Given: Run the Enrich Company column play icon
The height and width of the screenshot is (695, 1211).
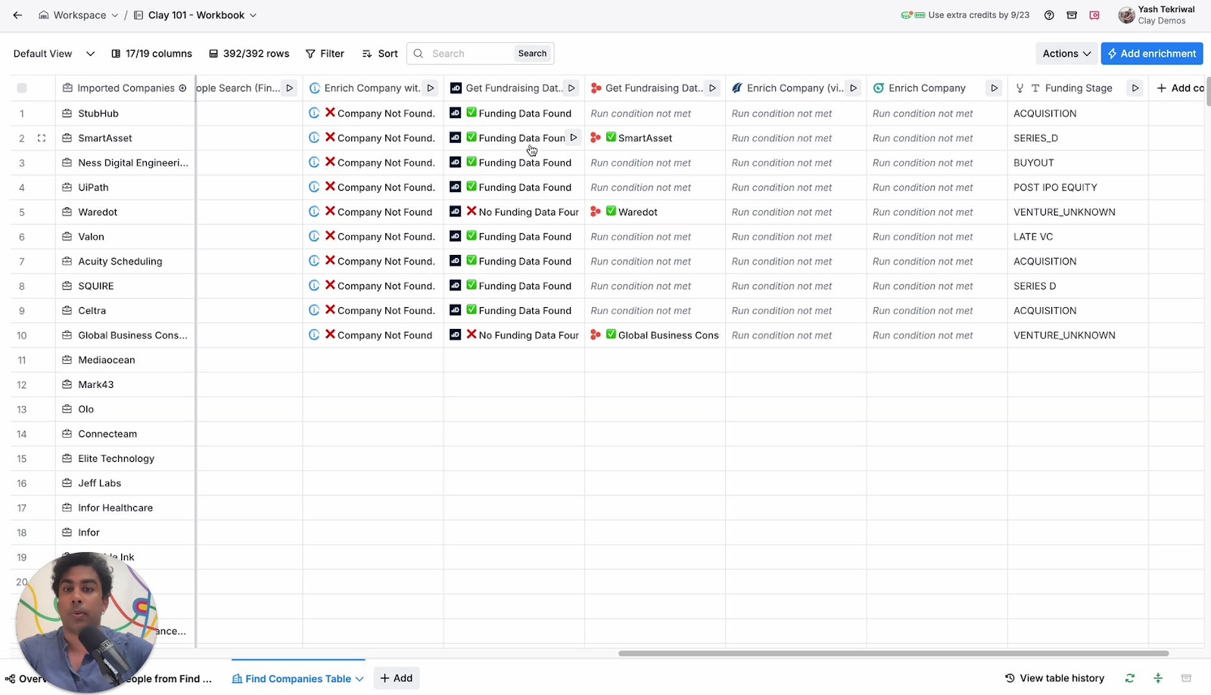Looking at the screenshot, I should [x=994, y=88].
